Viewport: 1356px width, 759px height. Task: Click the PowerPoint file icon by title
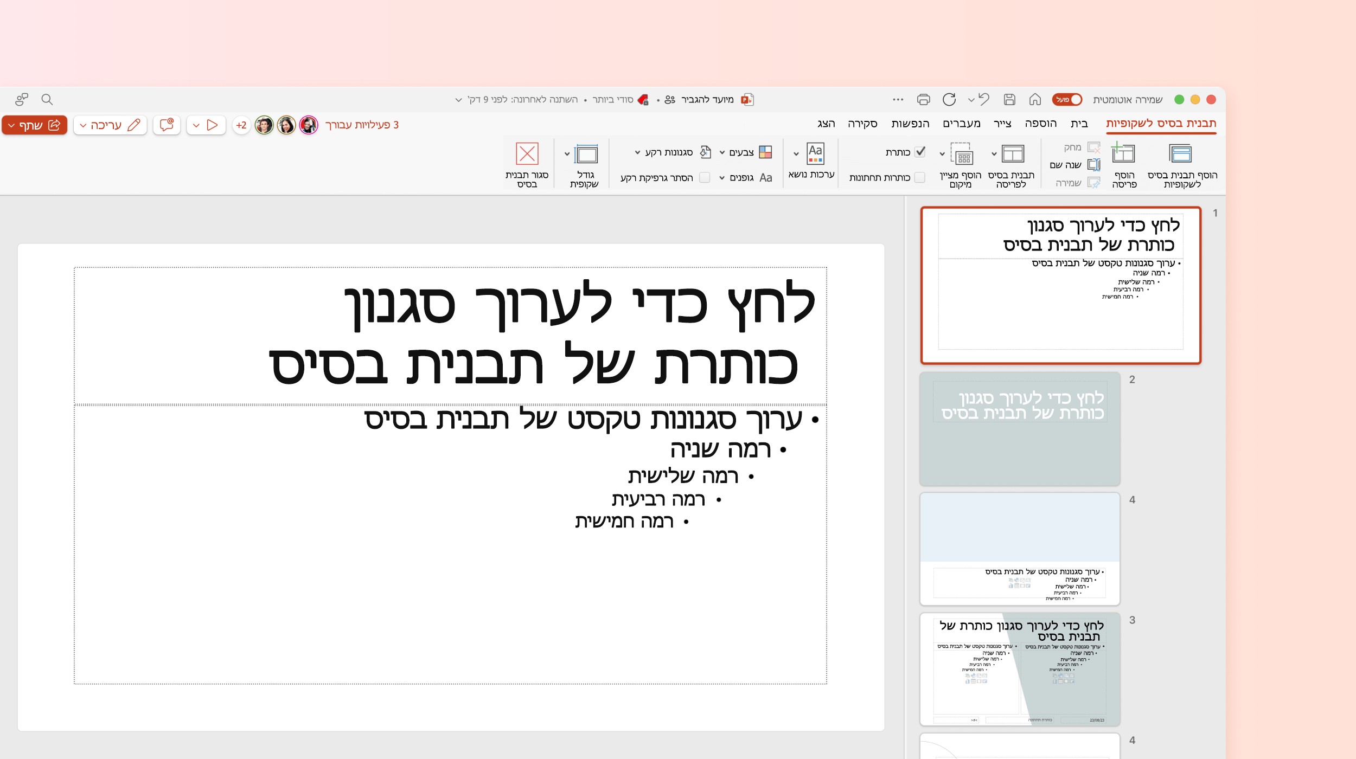747,99
